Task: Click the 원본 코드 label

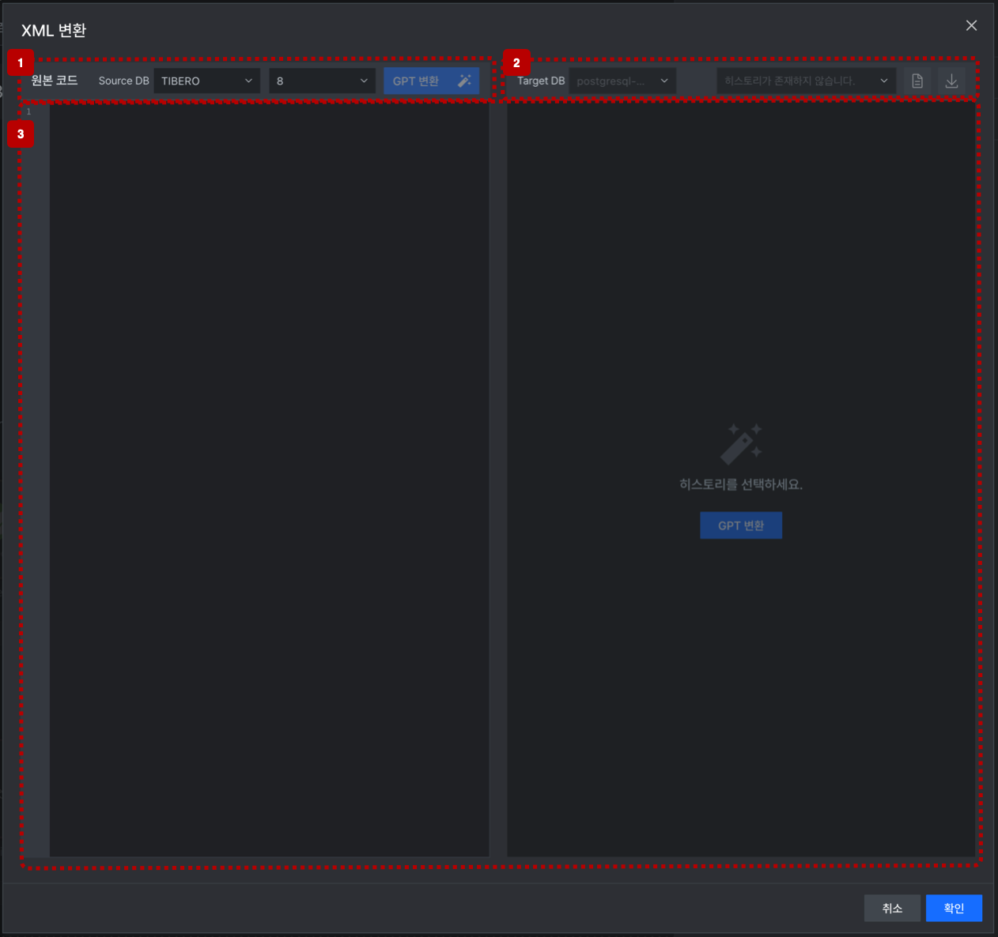Action: pyautogui.click(x=55, y=81)
